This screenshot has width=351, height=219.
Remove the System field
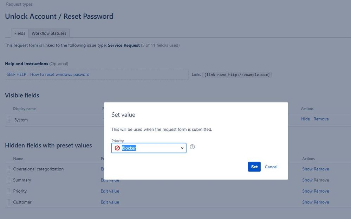click(321, 119)
